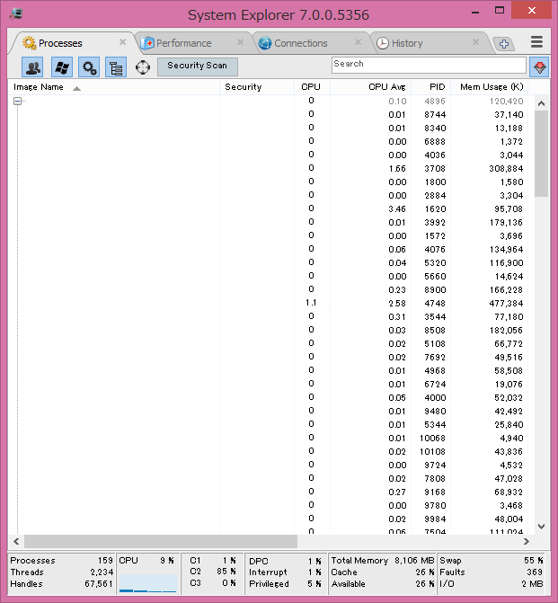The image size is (558, 603).
Task: Click the horizontal scrollbar left arrow
Action: (16, 542)
